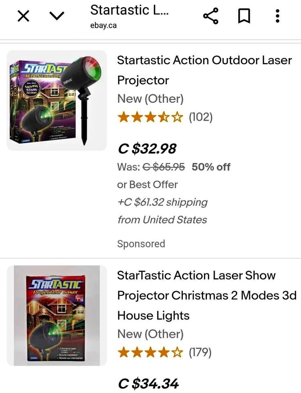The image size is (301, 393).
Task: Open the three-dot overflow menu
Action: tap(278, 16)
